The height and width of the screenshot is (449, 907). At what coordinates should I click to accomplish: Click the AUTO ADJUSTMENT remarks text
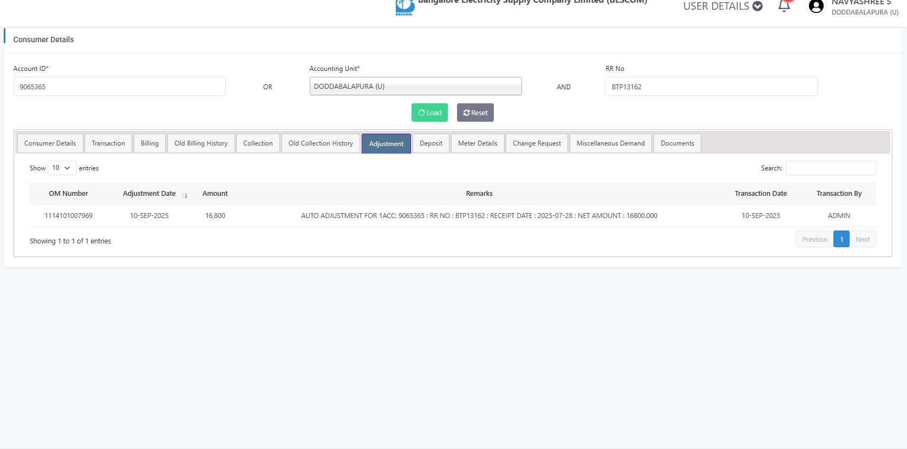[x=479, y=216]
